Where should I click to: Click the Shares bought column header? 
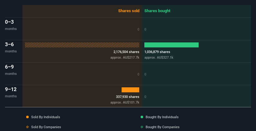tap(157, 11)
